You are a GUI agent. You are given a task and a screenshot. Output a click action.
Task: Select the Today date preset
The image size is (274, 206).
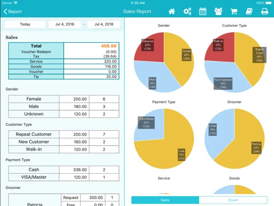[x=25, y=24]
